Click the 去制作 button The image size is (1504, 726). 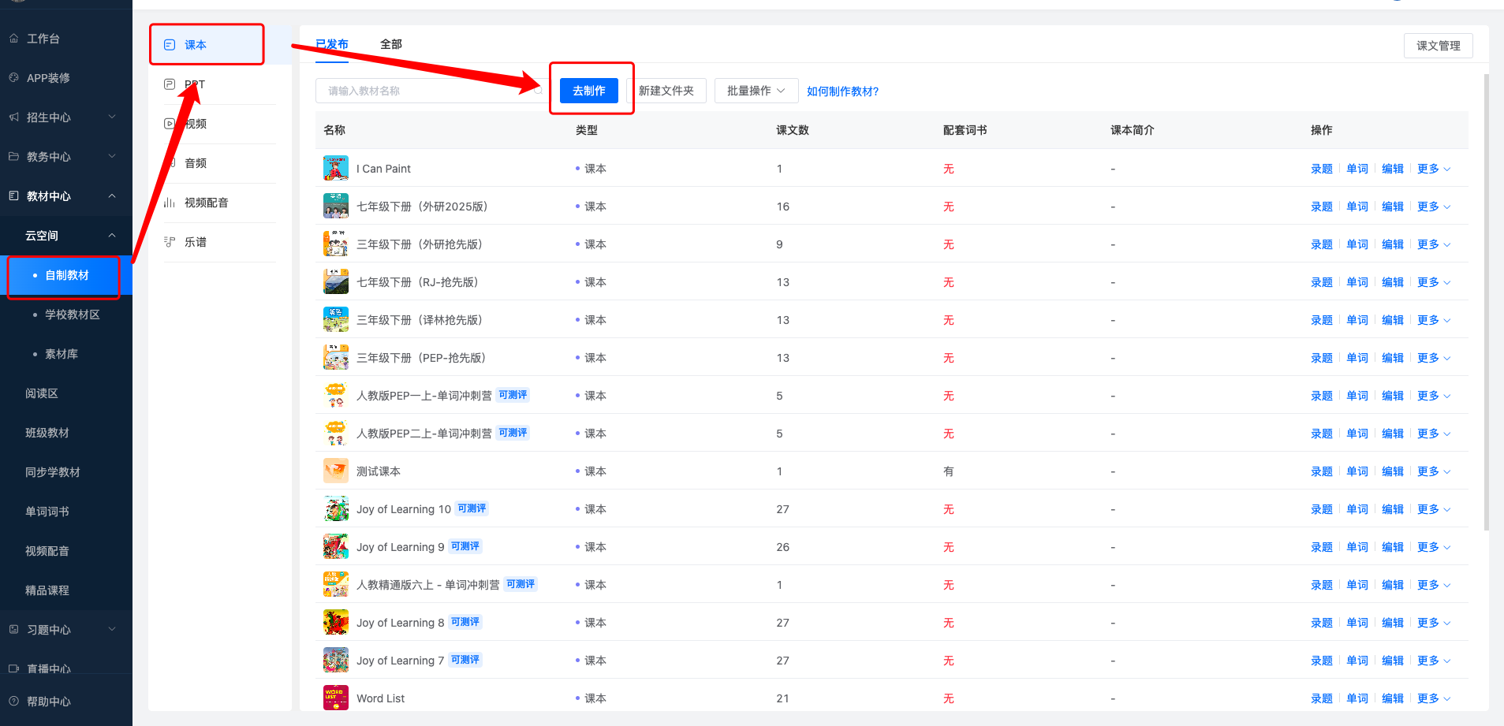[x=588, y=90]
